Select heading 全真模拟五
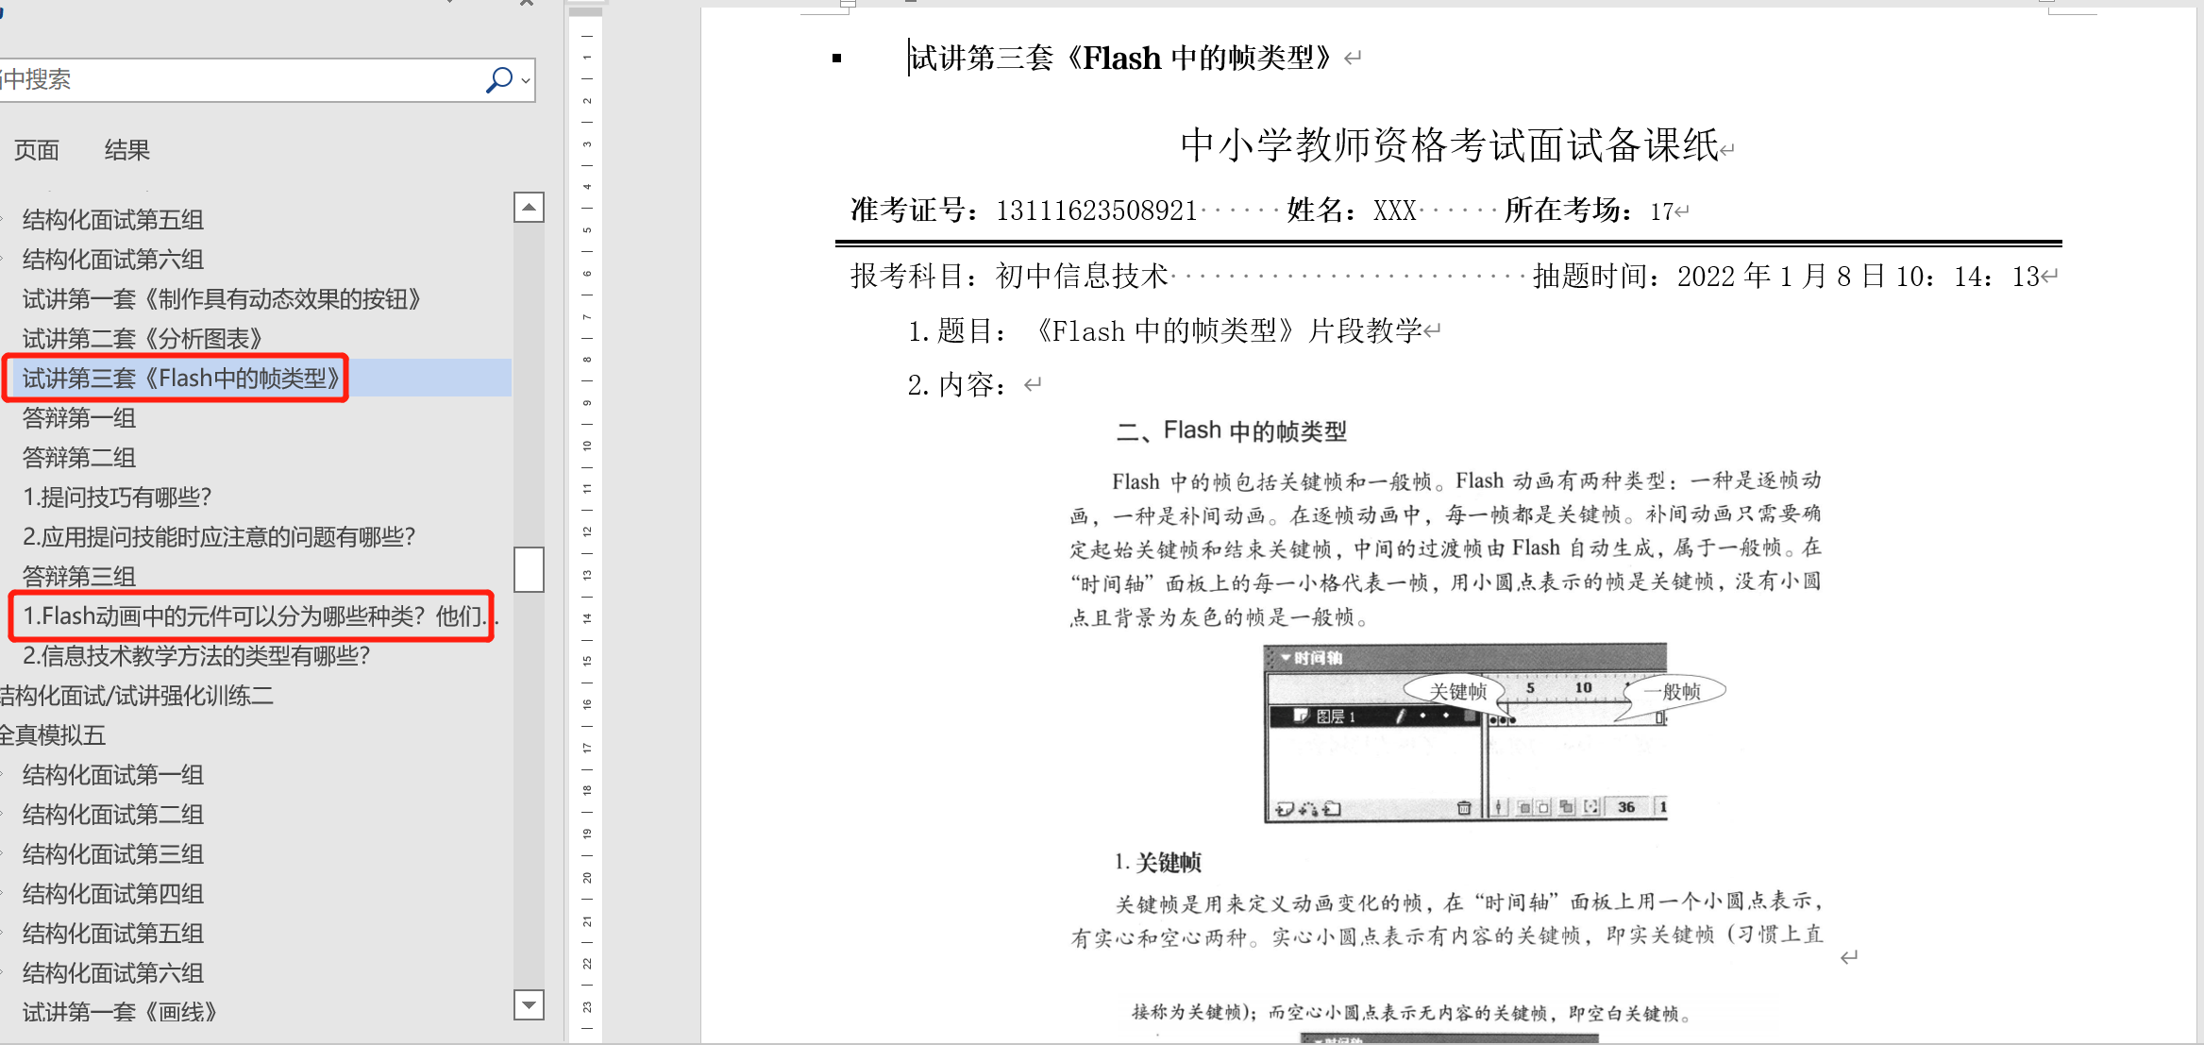Screen dimensions: 2204x1045 point(53,735)
